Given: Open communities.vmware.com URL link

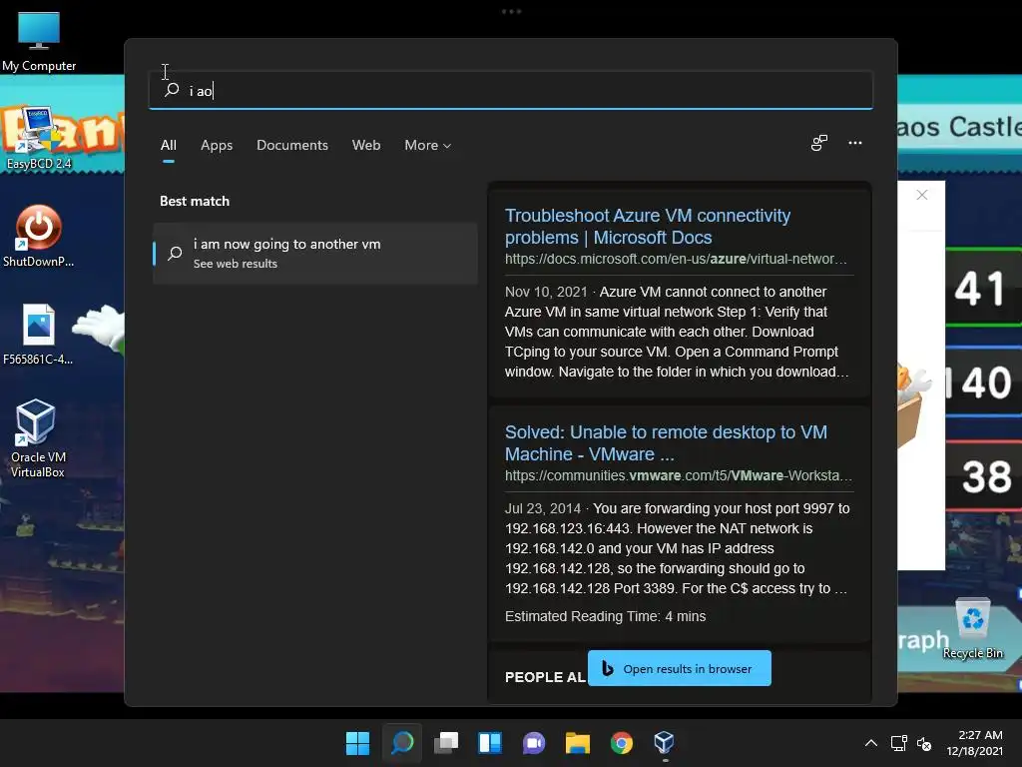Looking at the screenshot, I should [x=679, y=475].
